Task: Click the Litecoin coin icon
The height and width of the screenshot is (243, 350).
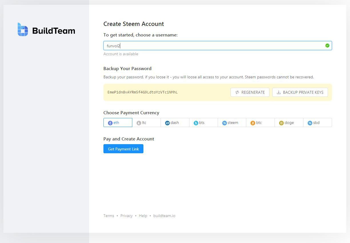Action: tap(139, 123)
